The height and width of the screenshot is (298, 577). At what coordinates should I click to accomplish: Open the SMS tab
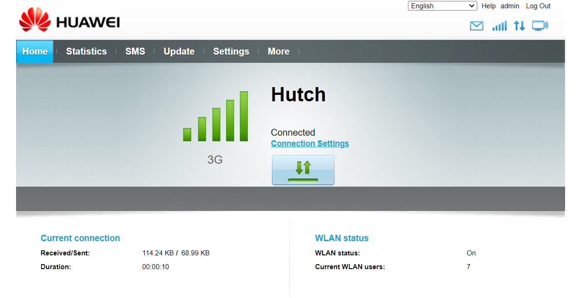tap(135, 51)
